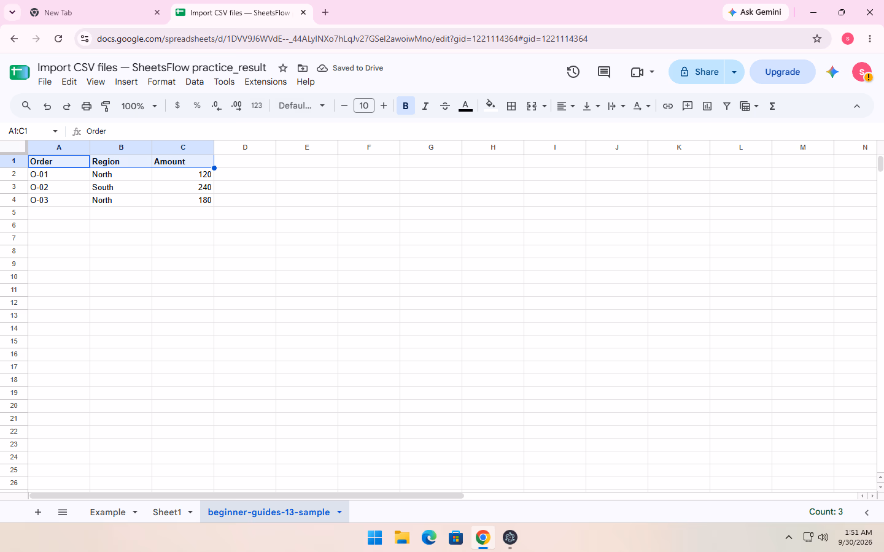Insert a link
This screenshot has height=552, width=884.
pos(668,106)
